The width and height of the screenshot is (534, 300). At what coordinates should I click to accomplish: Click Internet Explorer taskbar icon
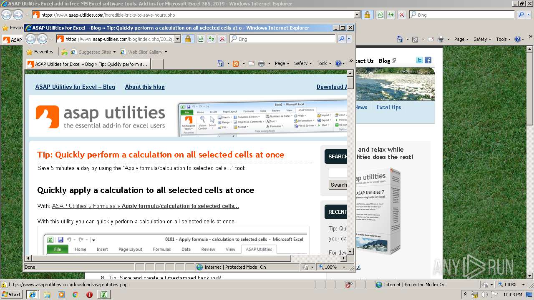tap(33, 295)
